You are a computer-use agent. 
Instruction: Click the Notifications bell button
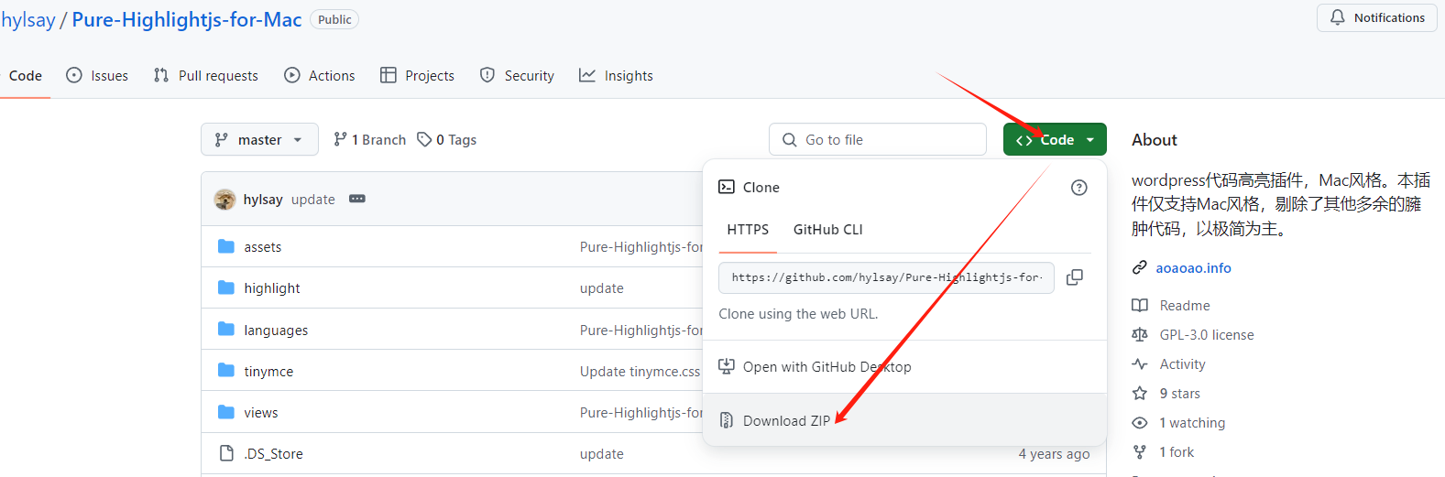point(1377,17)
